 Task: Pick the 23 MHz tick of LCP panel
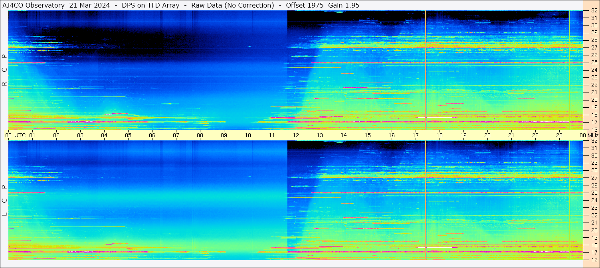tap(594, 208)
